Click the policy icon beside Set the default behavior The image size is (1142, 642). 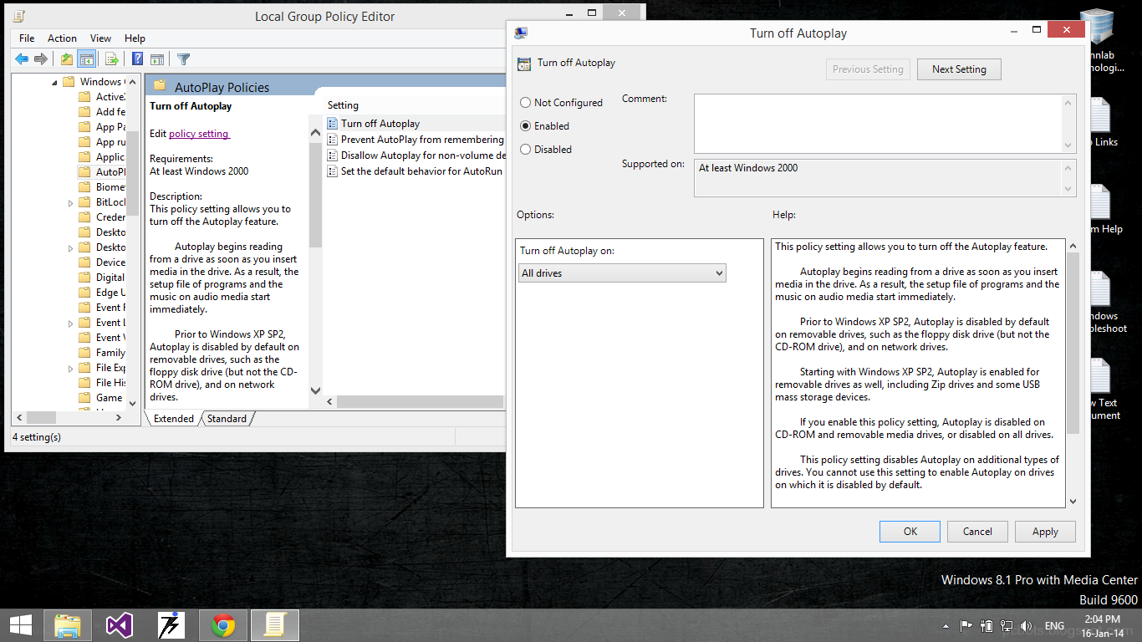pyautogui.click(x=333, y=171)
